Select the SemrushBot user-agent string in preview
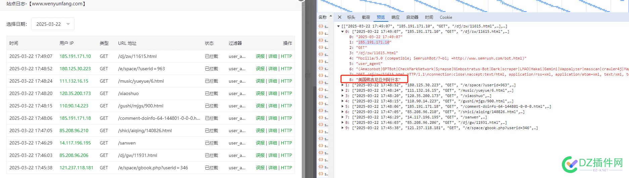The width and height of the screenshot is (629, 178). coord(441,58)
